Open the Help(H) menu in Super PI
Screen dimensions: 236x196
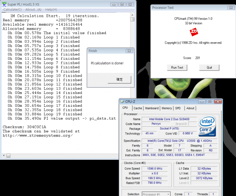[51, 10]
